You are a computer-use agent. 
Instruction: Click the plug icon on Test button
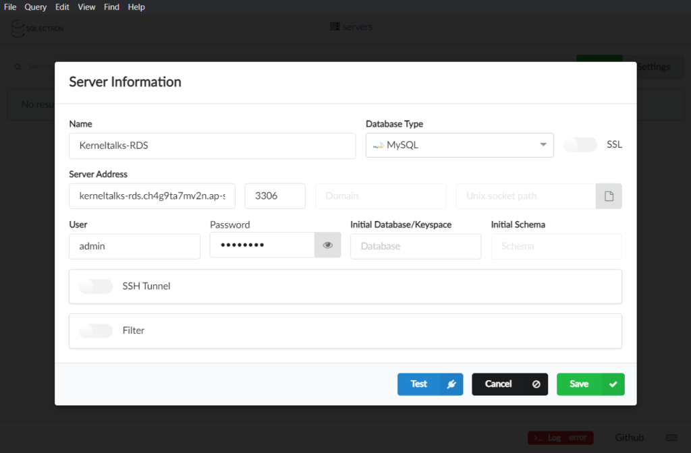451,384
